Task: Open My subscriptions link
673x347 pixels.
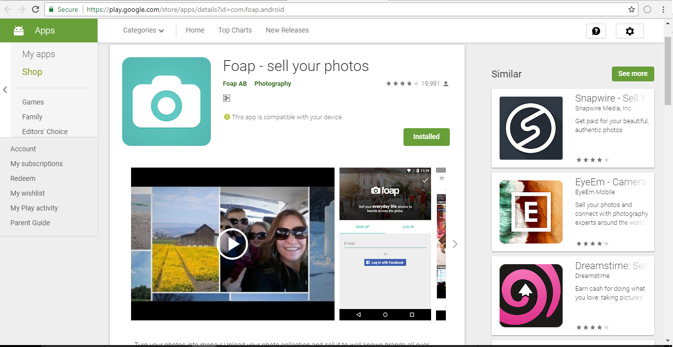Action: (x=36, y=164)
